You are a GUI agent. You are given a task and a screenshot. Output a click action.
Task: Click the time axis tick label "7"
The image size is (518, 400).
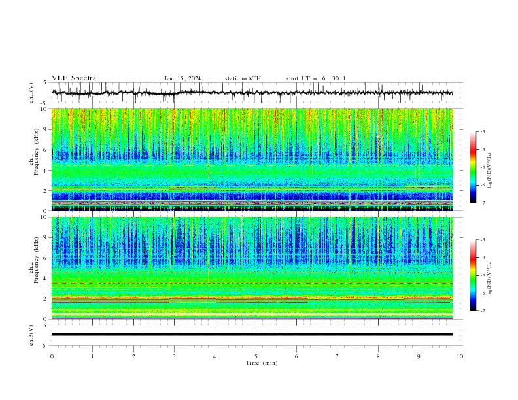tap(337, 356)
